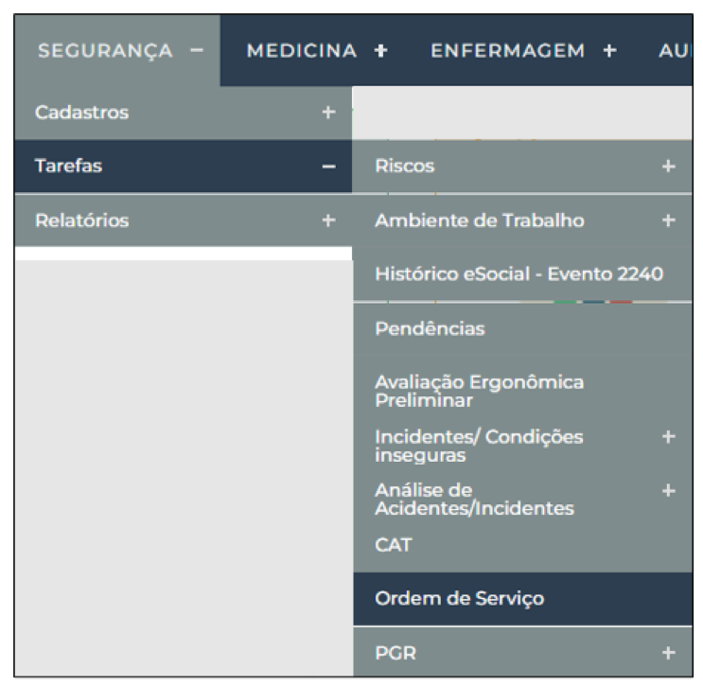The image size is (703, 686).
Task: Expand MEDICINA menu with plus icon
Action: (x=381, y=51)
